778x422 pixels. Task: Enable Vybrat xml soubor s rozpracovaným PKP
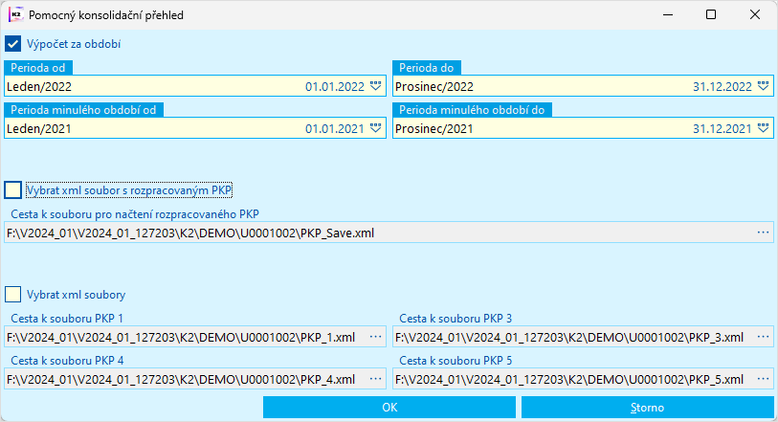(x=12, y=189)
